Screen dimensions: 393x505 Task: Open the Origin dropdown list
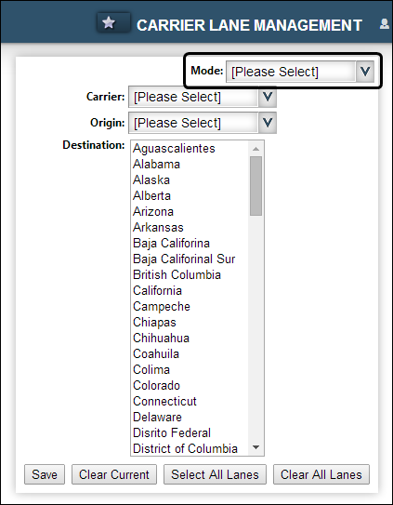pyautogui.click(x=203, y=123)
